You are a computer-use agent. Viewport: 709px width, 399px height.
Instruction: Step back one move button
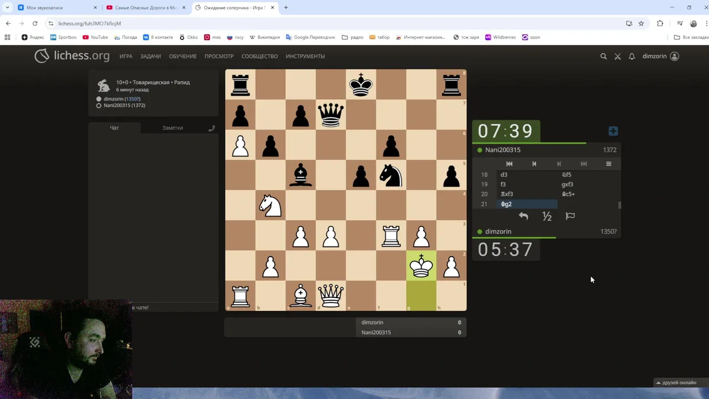(534, 163)
